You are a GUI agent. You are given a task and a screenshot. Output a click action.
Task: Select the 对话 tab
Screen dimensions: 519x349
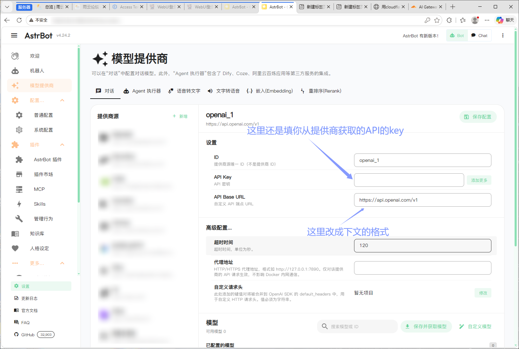[105, 91]
